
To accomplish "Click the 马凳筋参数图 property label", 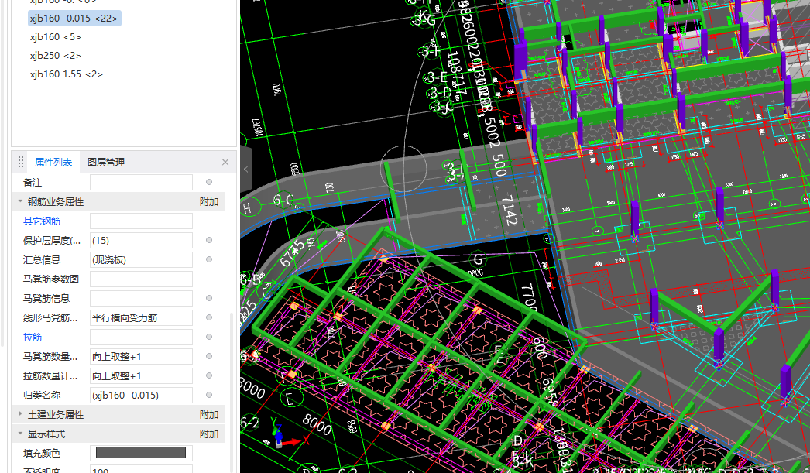I will pos(51,279).
